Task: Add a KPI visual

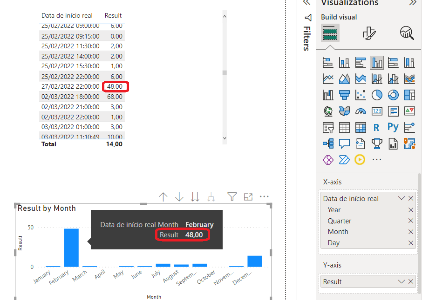Action: [x=409, y=111]
